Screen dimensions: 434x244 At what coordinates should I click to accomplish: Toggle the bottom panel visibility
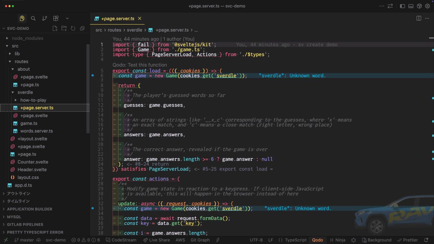411,6
